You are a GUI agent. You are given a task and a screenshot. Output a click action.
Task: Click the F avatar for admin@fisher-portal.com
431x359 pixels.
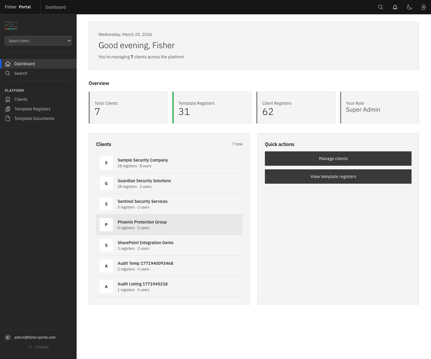[7, 337]
